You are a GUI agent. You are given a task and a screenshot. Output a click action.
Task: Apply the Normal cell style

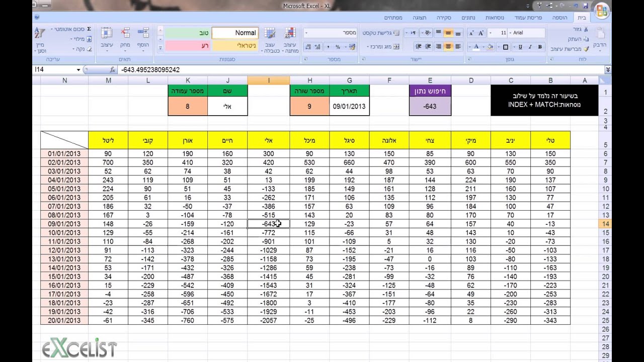235,33
